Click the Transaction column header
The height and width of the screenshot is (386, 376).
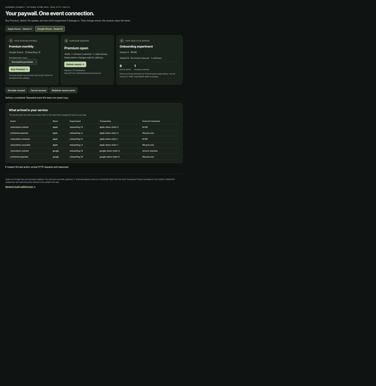pos(105,121)
